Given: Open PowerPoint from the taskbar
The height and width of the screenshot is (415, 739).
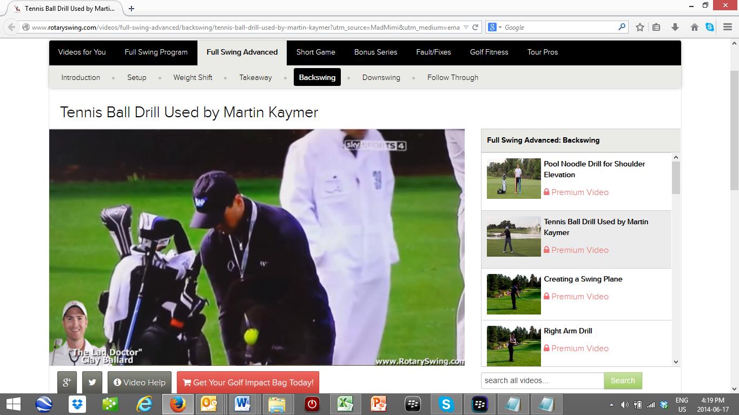Looking at the screenshot, I should point(379,404).
